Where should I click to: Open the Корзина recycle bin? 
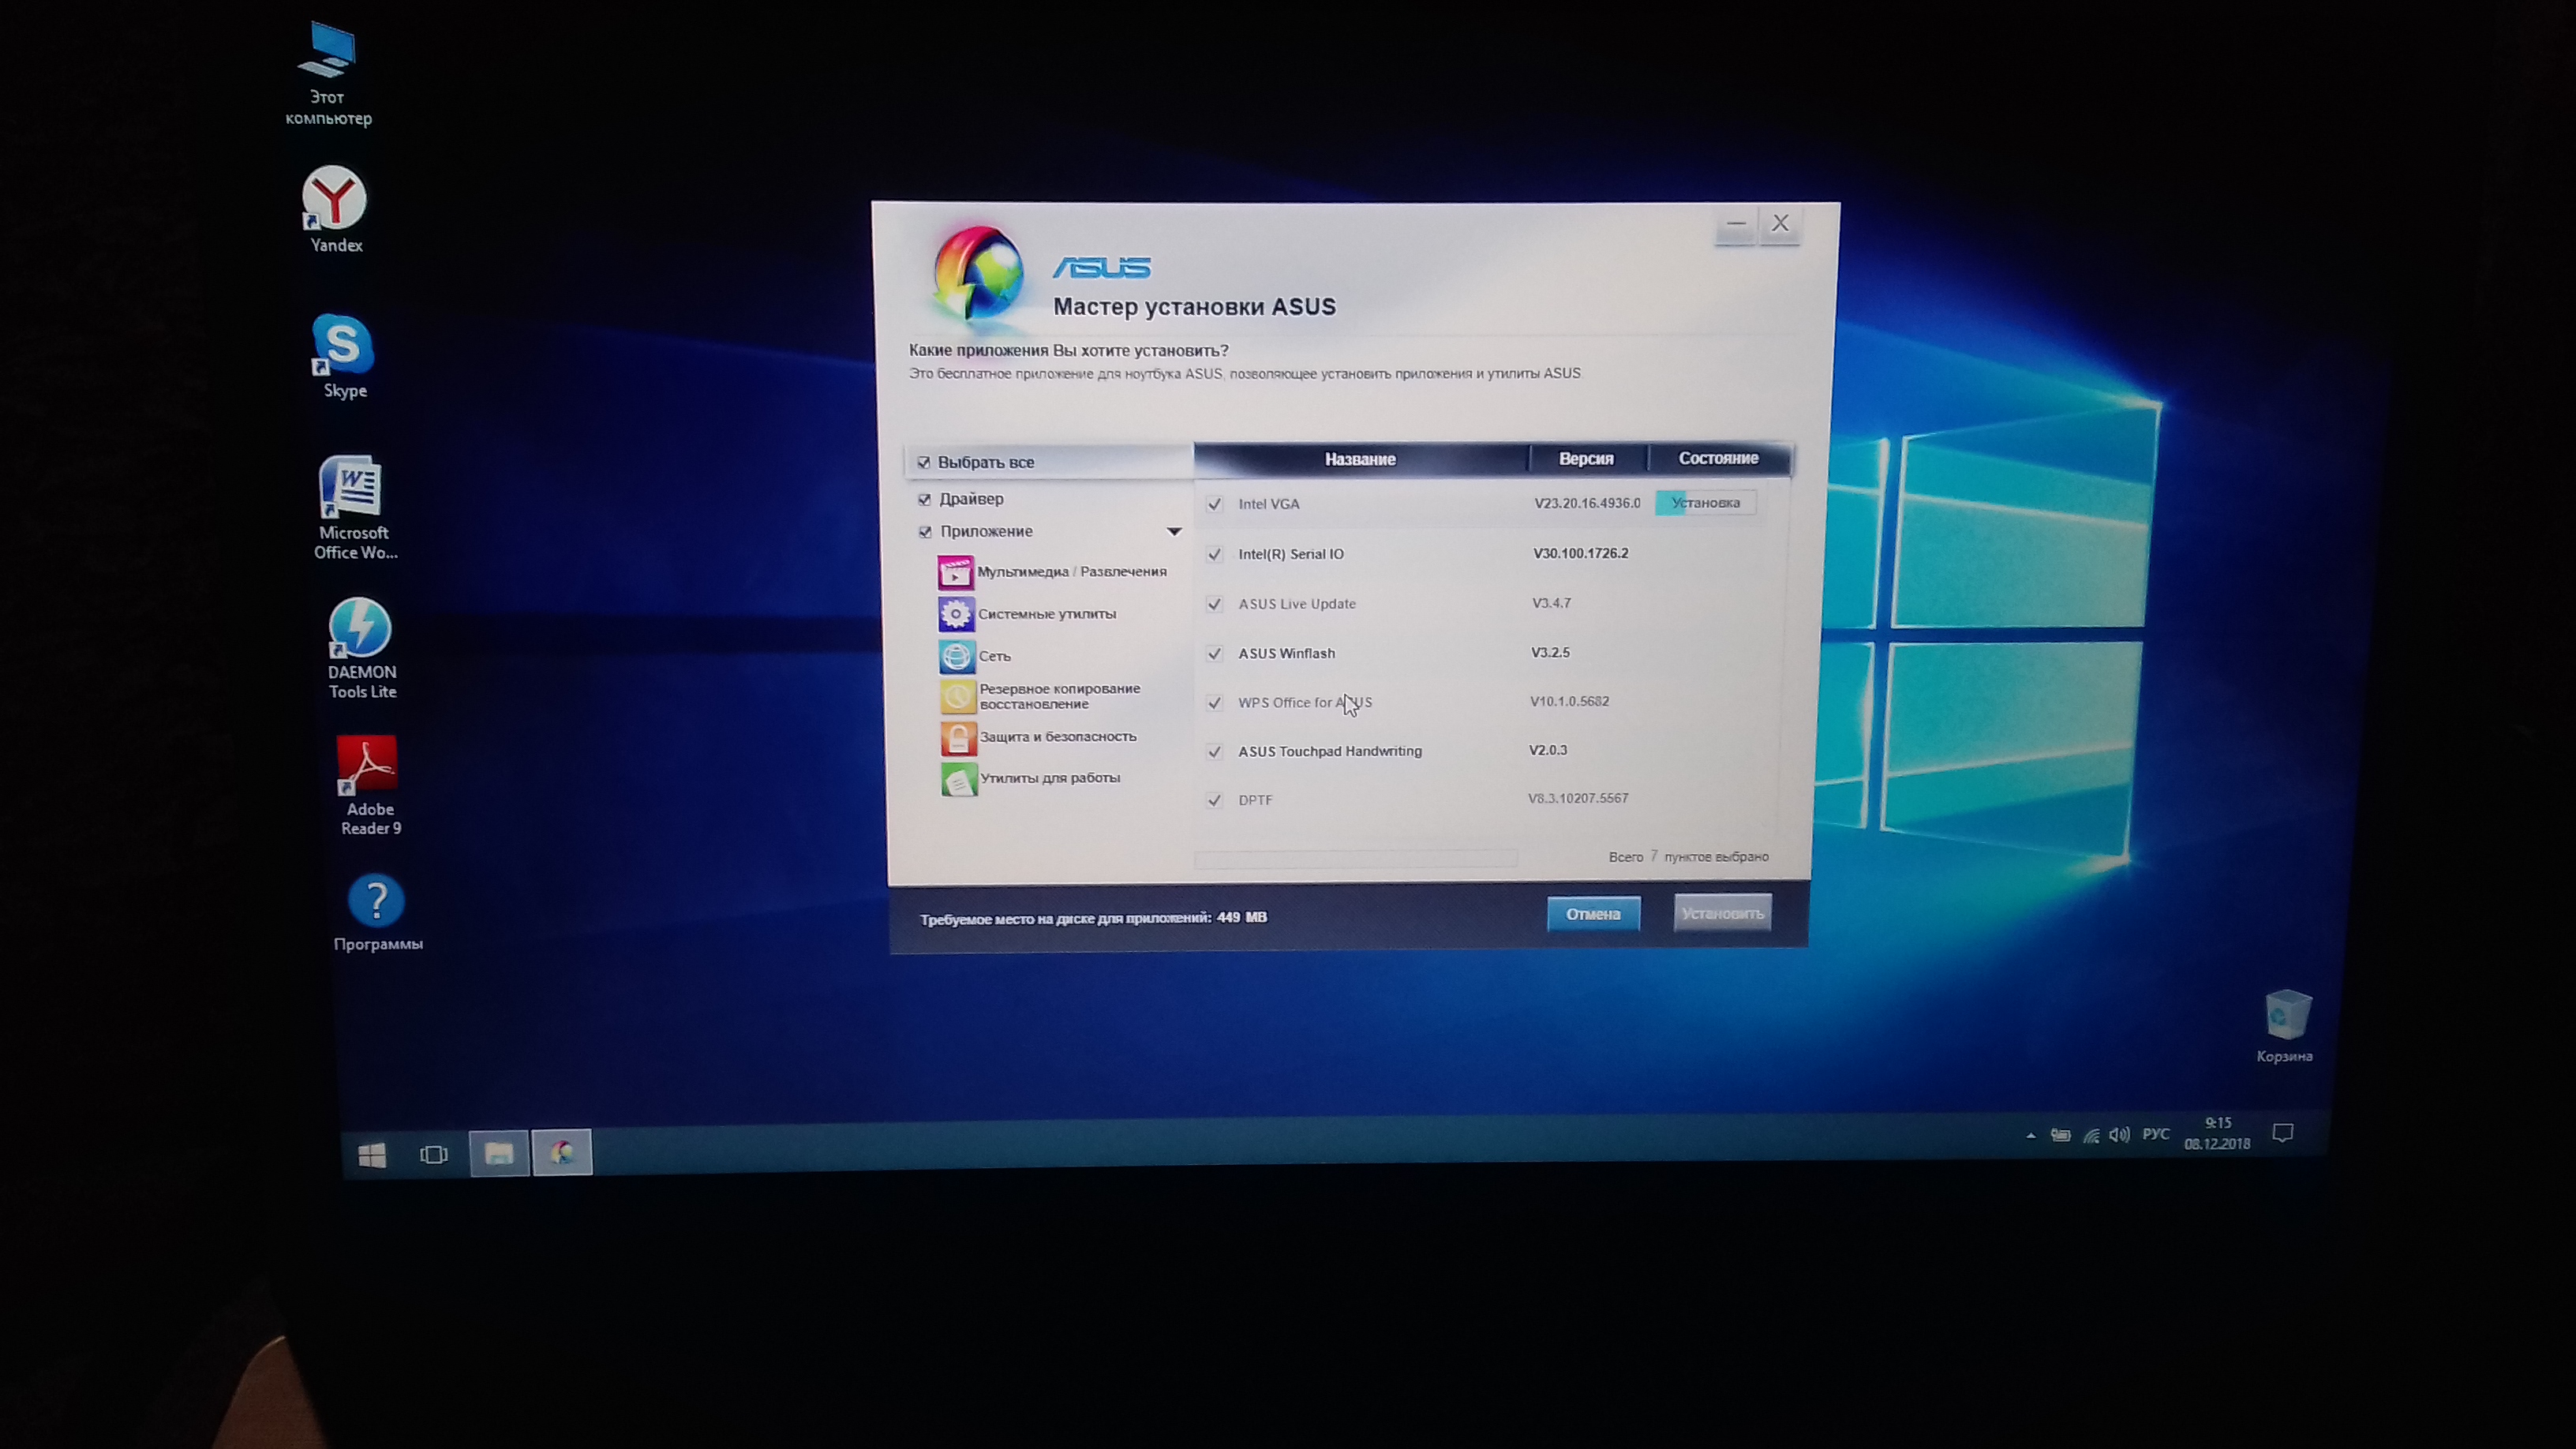click(x=2285, y=1027)
